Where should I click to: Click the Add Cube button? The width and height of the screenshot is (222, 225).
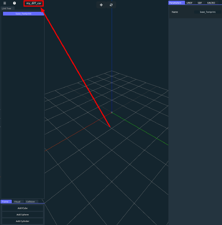coord(23,208)
